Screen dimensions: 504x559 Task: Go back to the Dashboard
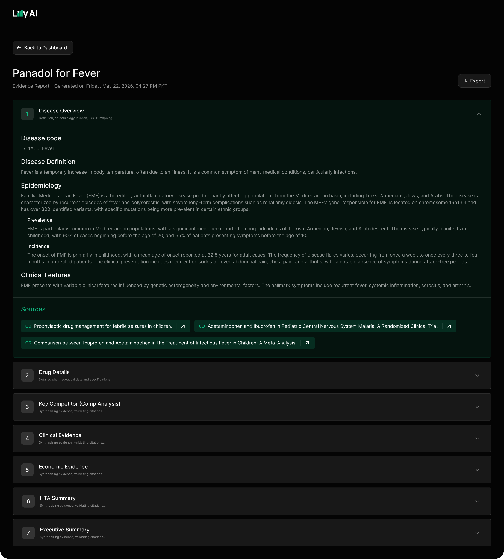tap(43, 48)
